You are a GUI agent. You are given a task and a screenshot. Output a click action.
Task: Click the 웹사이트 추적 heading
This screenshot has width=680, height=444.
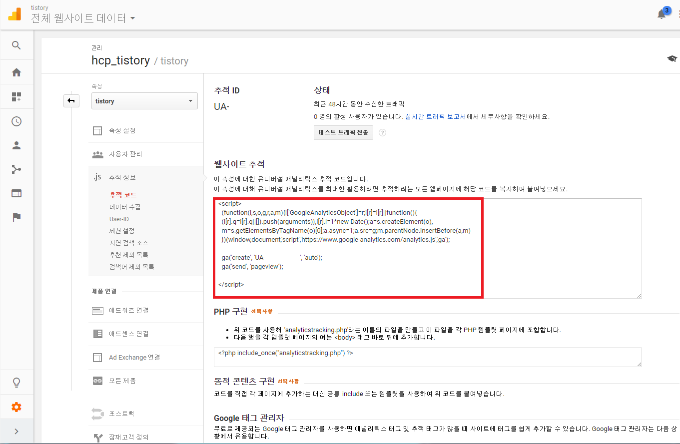[x=239, y=164]
